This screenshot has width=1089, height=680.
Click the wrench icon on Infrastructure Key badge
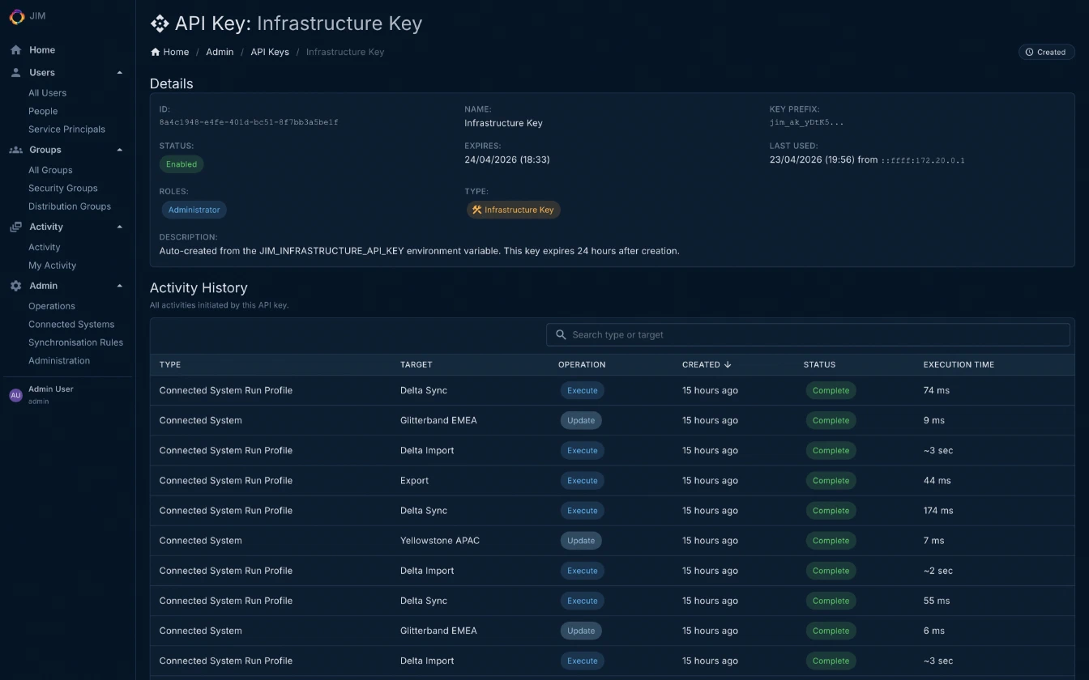tap(477, 209)
